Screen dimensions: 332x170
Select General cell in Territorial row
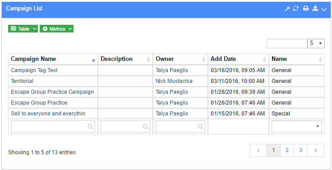297,81
